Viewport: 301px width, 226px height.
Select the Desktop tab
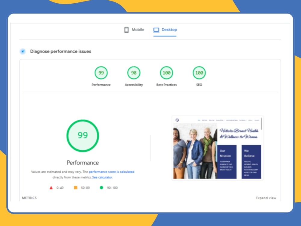[165, 30]
